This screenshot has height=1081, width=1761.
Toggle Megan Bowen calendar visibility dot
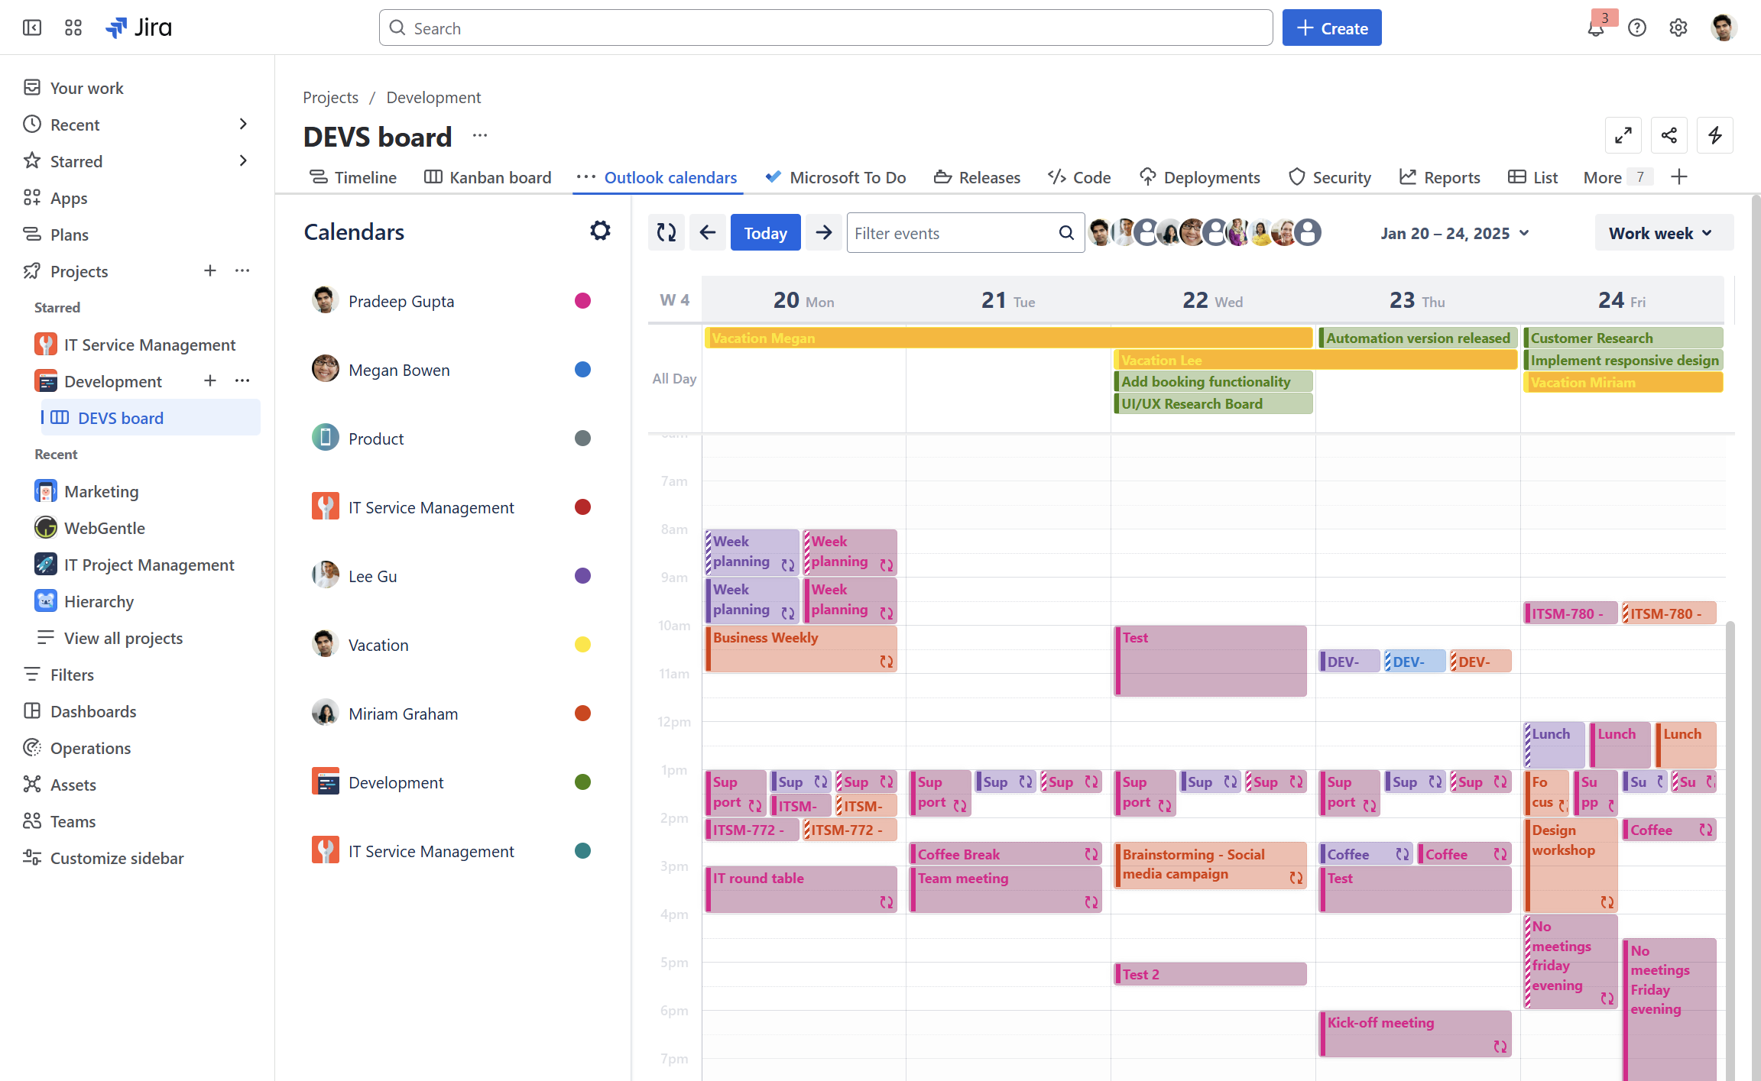582,370
